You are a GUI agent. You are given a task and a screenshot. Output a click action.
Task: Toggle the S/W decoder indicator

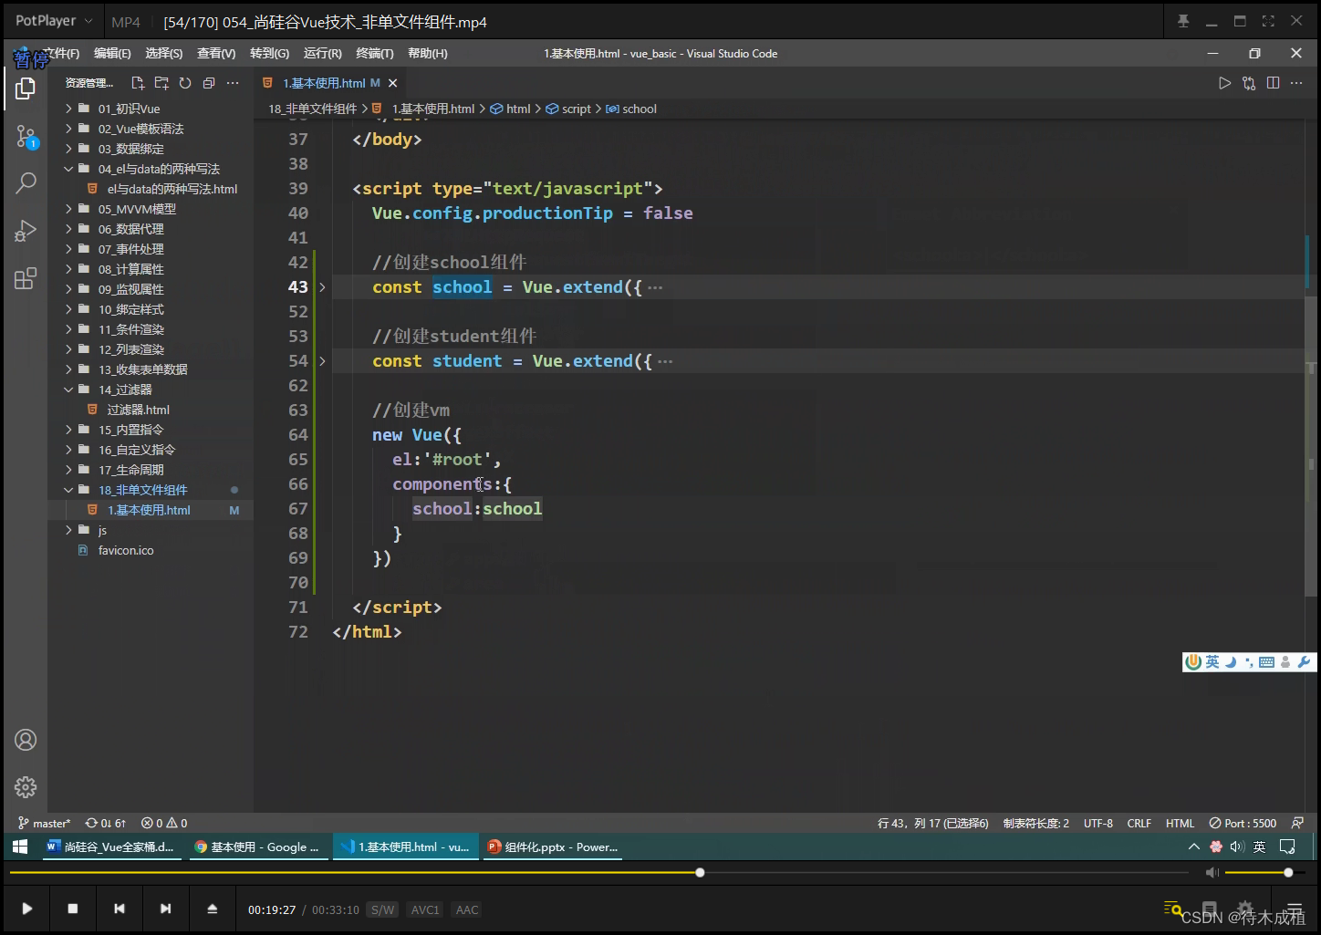383,909
